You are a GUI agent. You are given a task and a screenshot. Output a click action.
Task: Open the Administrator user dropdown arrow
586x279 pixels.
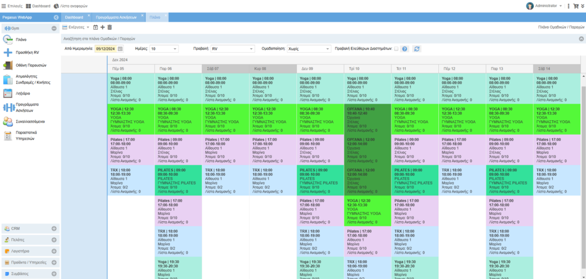561,6
